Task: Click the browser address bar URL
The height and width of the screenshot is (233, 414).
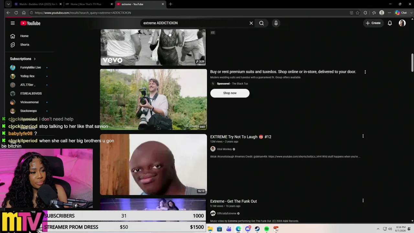Action: click(83, 13)
